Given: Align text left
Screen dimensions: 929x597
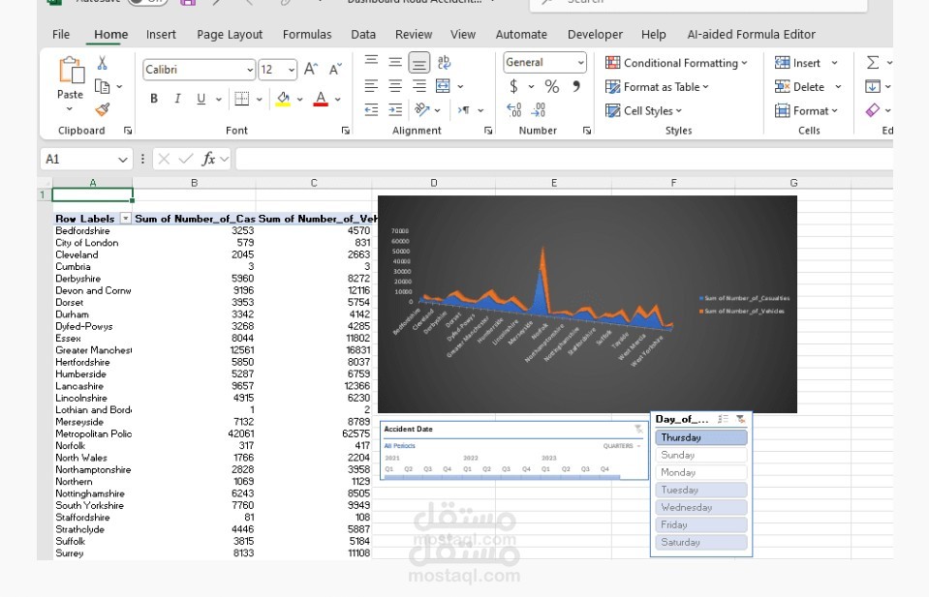Looking at the screenshot, I should coord(371,86).
